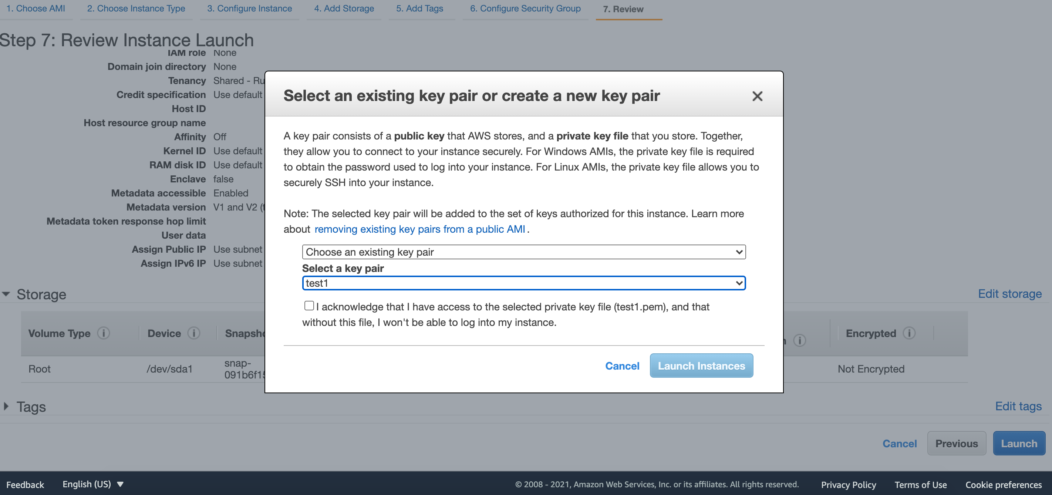This screenshot has height=495, width=1052.
Task: Click info icon beside the dialog's right edge
Action: pyautogui.click(x=800, y=340)
